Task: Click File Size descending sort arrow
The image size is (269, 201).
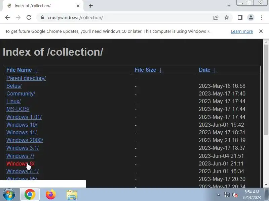Action: pyautogui.click(x=160, y=70)
